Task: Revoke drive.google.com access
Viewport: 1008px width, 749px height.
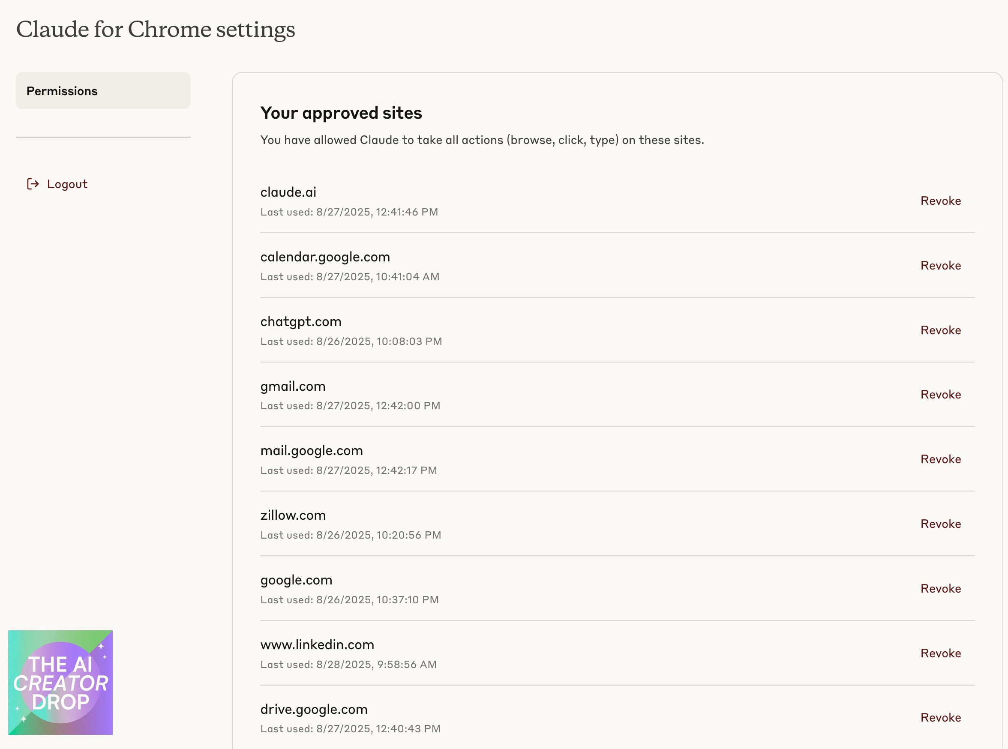Action: coord(940,718)
